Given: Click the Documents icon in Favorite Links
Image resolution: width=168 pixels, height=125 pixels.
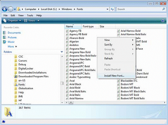Looking at the screenshot, I should 4,33.
